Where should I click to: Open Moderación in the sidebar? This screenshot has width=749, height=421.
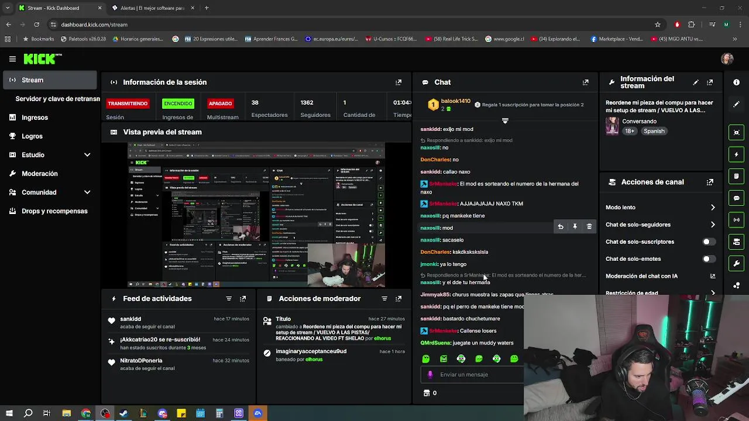click(x=50, y=174)
